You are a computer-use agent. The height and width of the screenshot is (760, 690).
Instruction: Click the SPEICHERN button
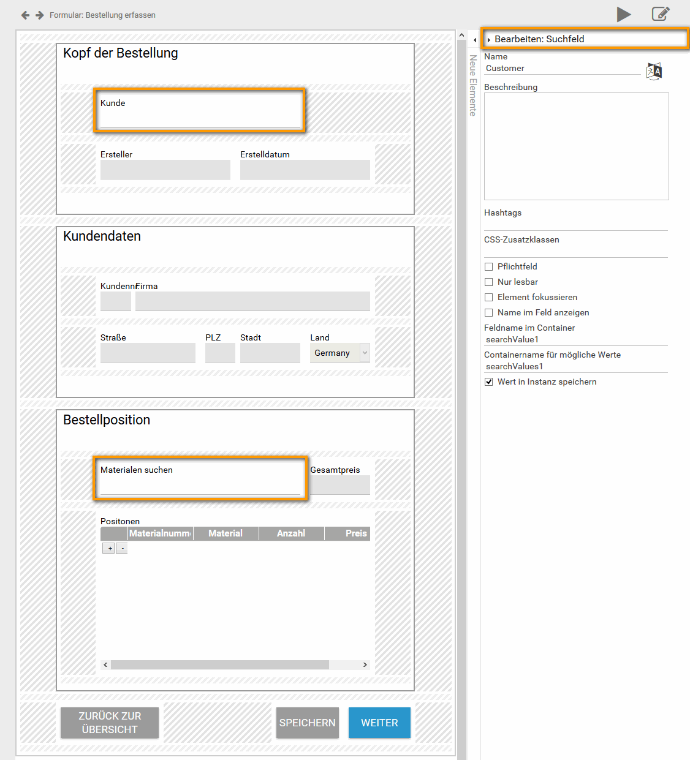(x=307, y=723)
